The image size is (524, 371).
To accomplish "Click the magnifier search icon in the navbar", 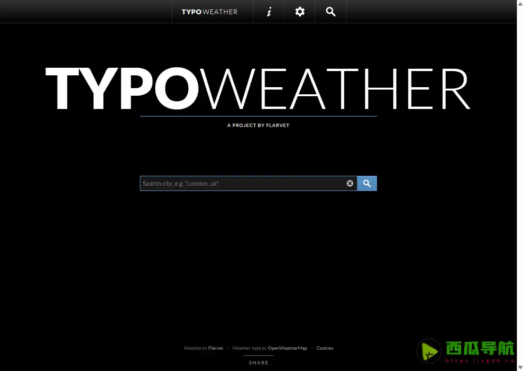I will click(331, 11).
